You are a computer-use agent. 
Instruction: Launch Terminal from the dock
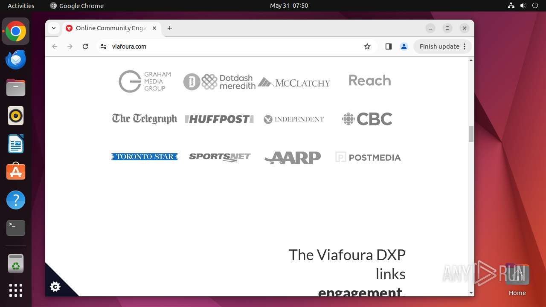point(16,228)
